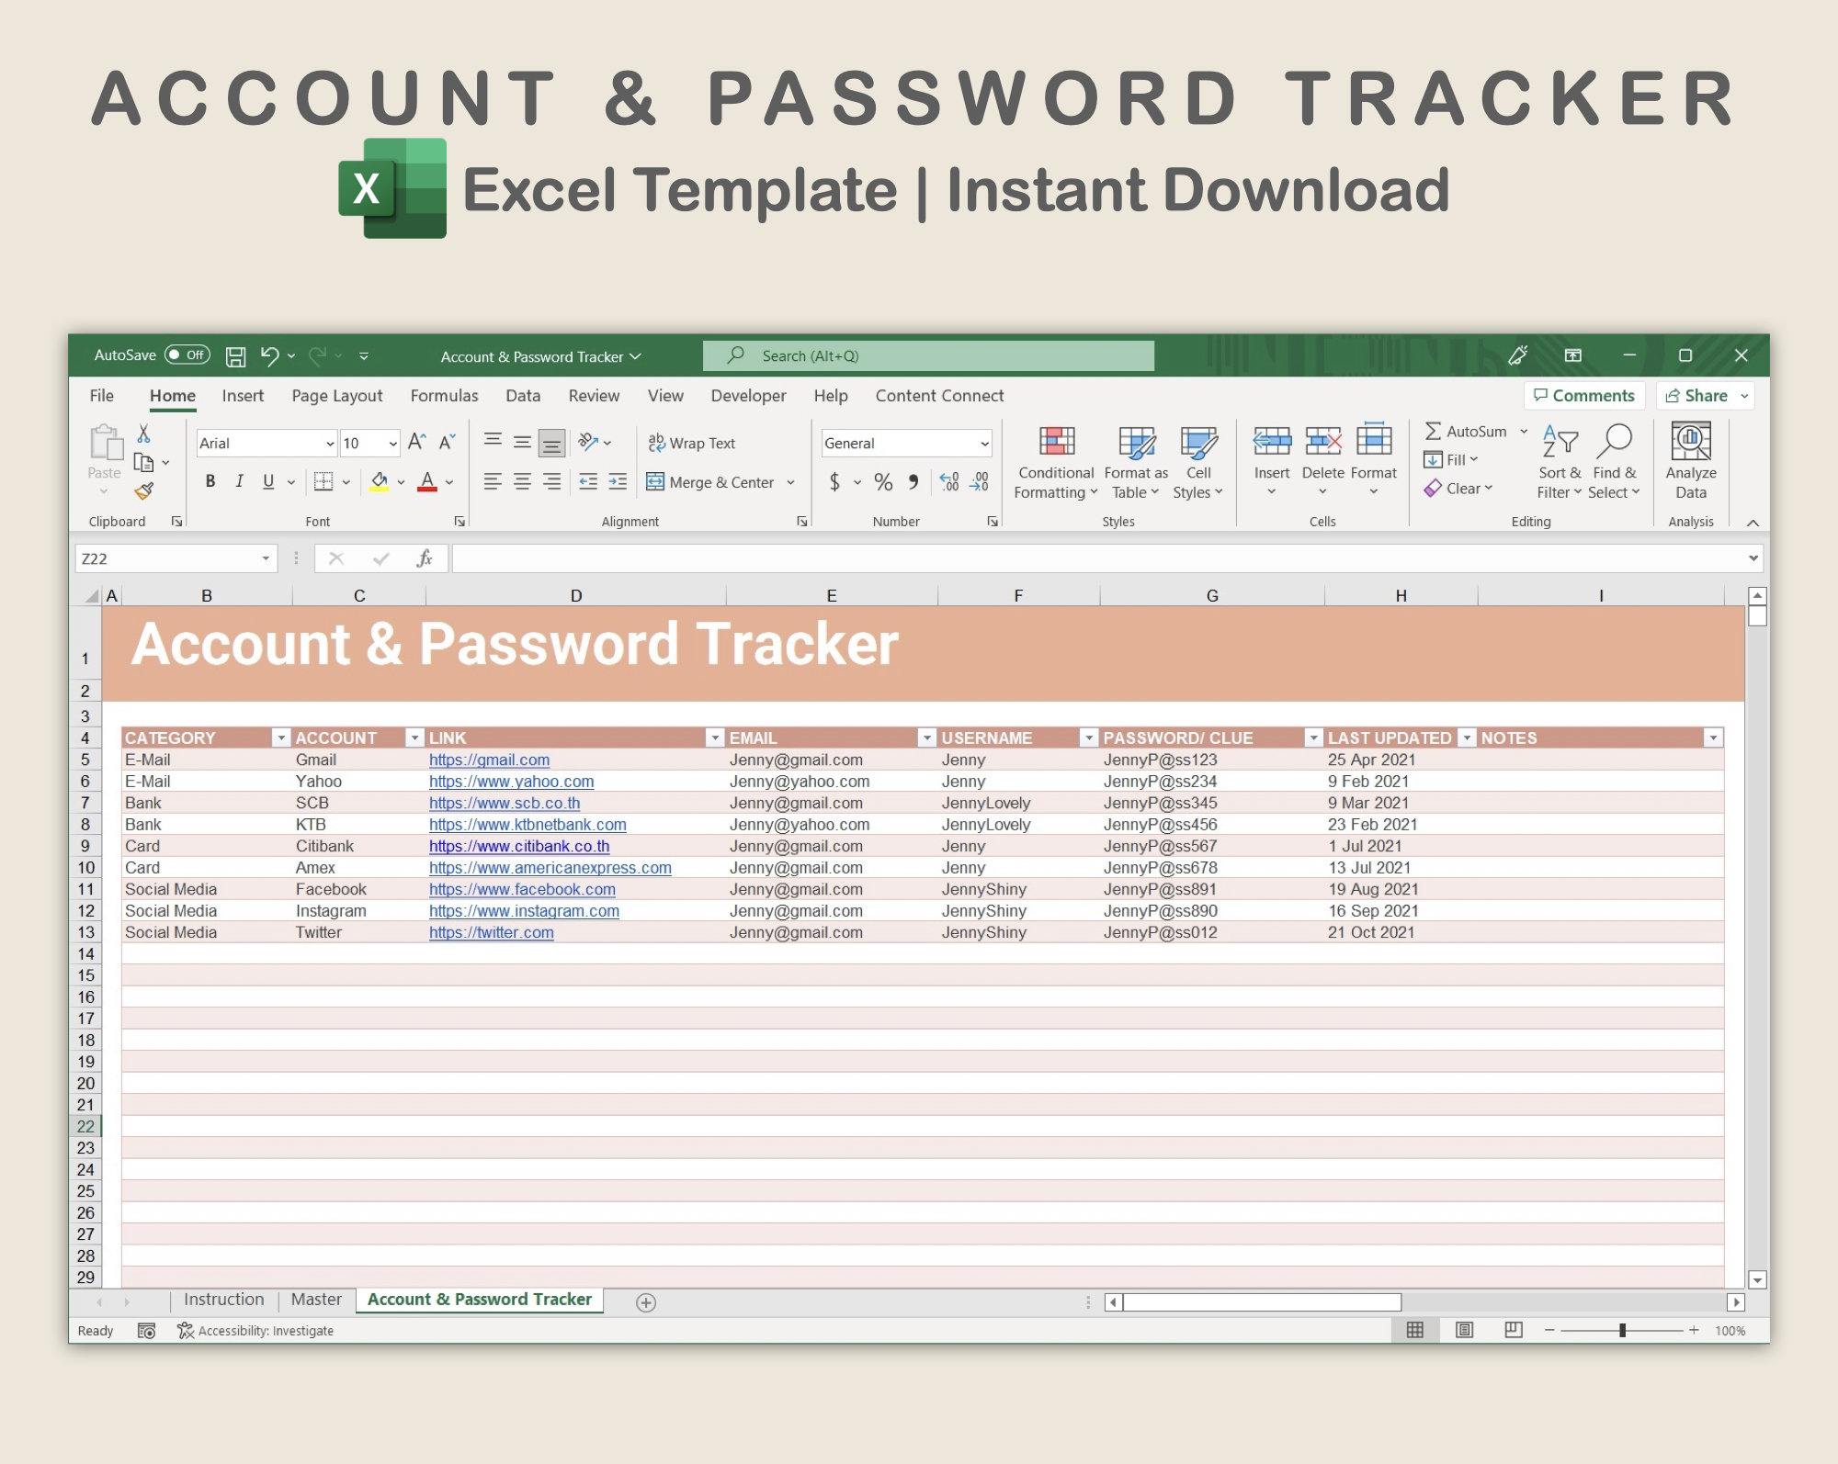Click the Comments button
The height and width of the screenshot is (1464, 1838).
(x=1583, y=396)
